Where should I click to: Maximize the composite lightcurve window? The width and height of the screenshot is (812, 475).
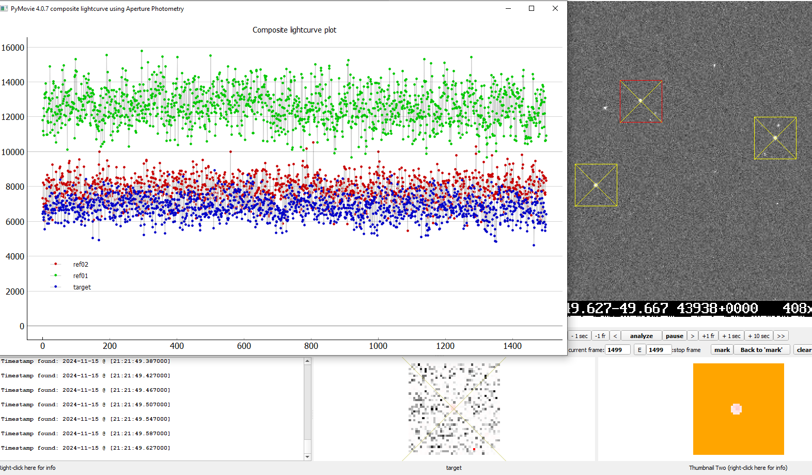click(532, 8)
